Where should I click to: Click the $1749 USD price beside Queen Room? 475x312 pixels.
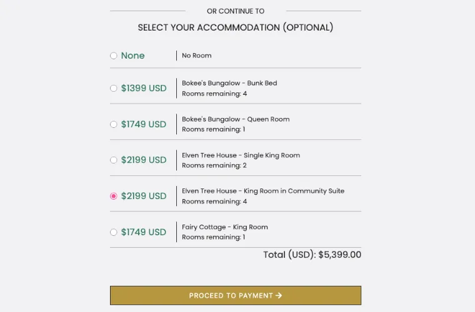[x=144, y=124]
